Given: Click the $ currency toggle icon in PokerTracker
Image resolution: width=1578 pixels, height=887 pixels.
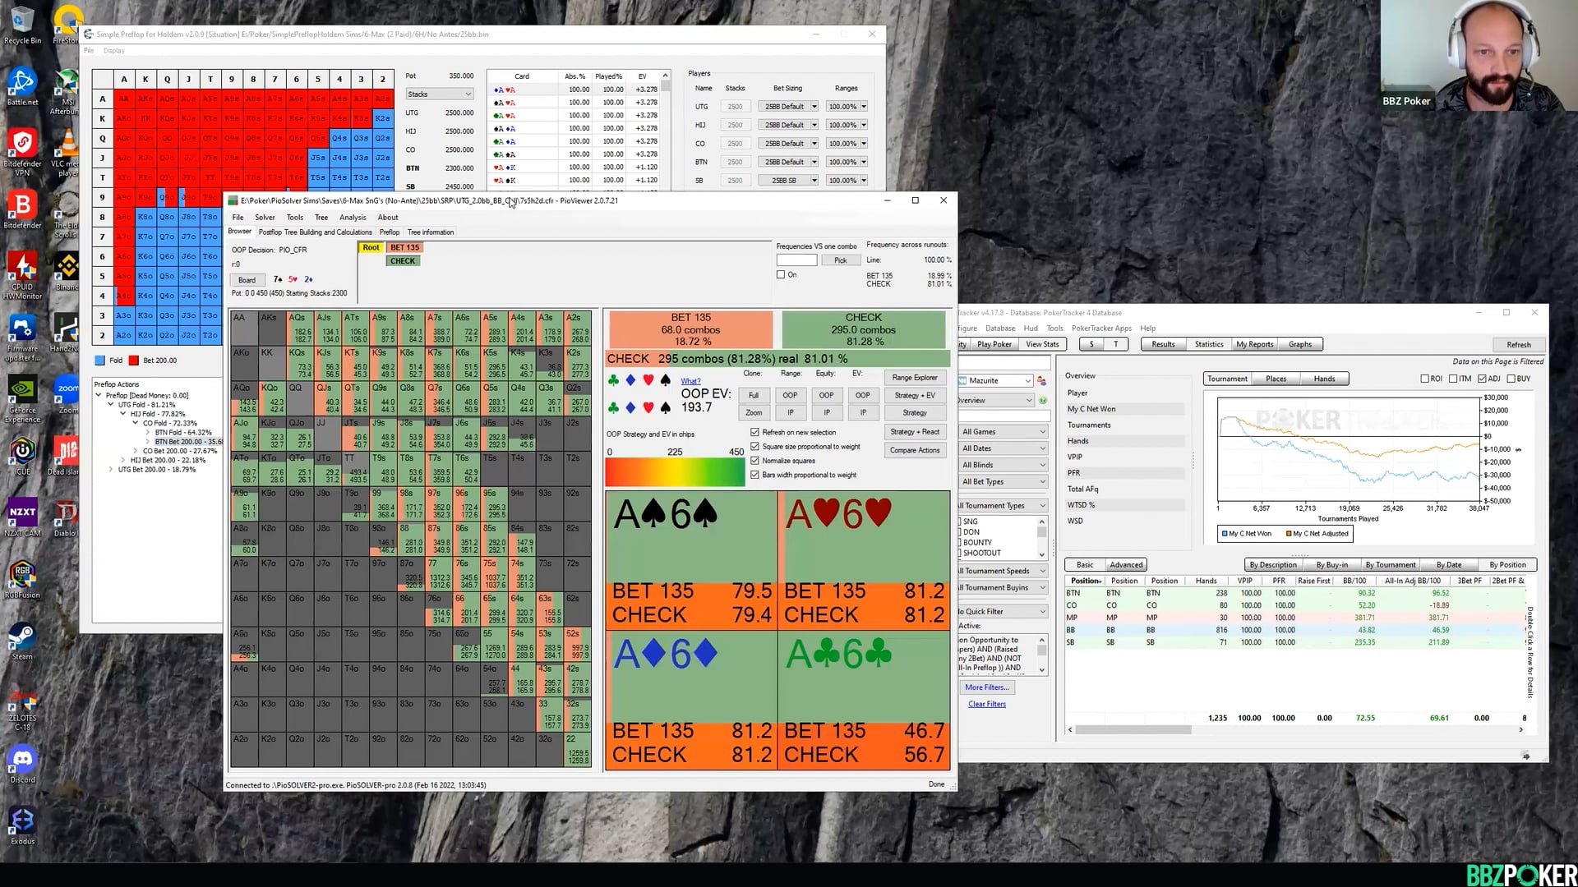Looking at the screenshot, I should point(1092,344).
